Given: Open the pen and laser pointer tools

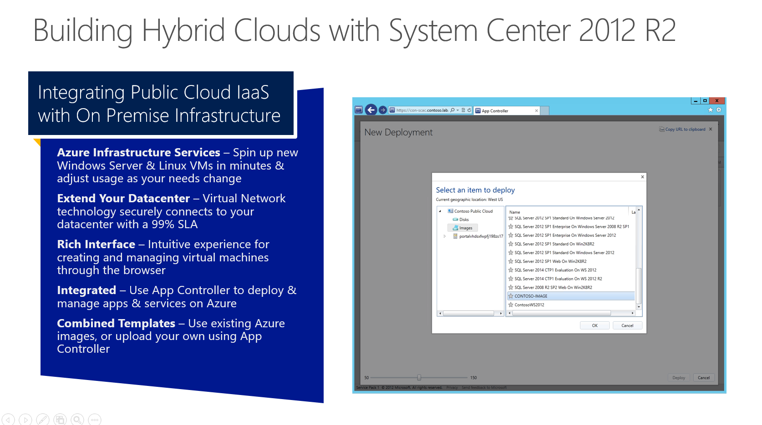Looking at the screenshot, I should click(x=43, y=420).
